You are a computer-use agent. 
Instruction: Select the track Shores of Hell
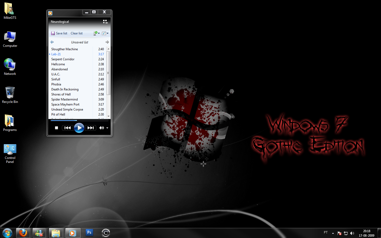[61, 94]
